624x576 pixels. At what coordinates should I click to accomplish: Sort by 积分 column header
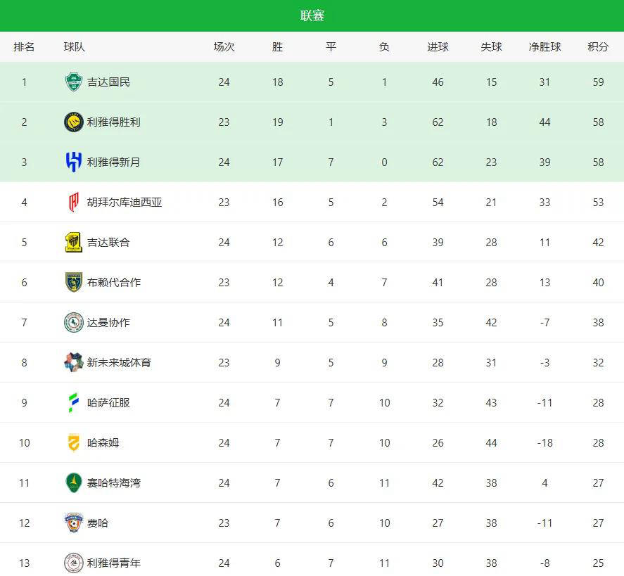(x=598, y=47)
